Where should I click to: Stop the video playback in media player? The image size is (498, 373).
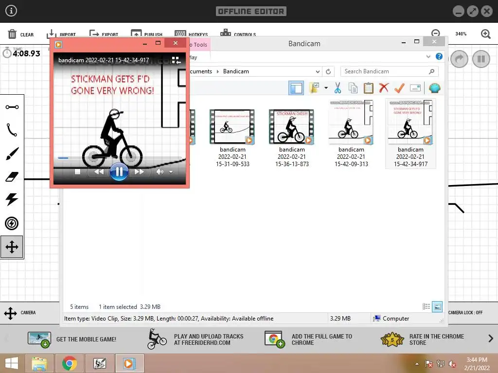pyautogui.click(x=77, y=171)
